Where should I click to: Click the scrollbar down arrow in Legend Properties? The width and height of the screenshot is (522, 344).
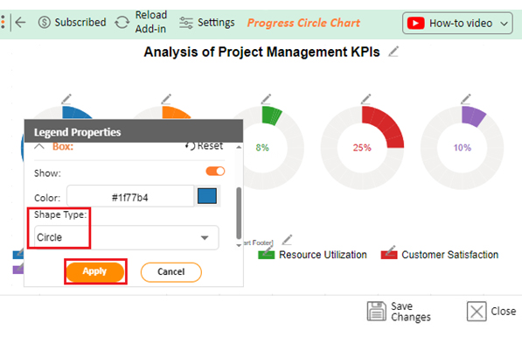pos(239,245)
